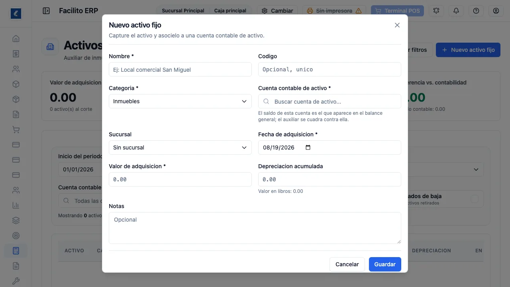Open the dollar receipt icon in sidebar
Image resolution: width=510 pixels, height=287 pixels.
pos(16,54)
